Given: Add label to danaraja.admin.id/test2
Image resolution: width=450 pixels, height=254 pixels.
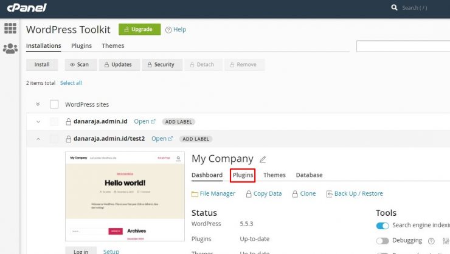Looking at the screenshot, I should (x=196, y=139).
